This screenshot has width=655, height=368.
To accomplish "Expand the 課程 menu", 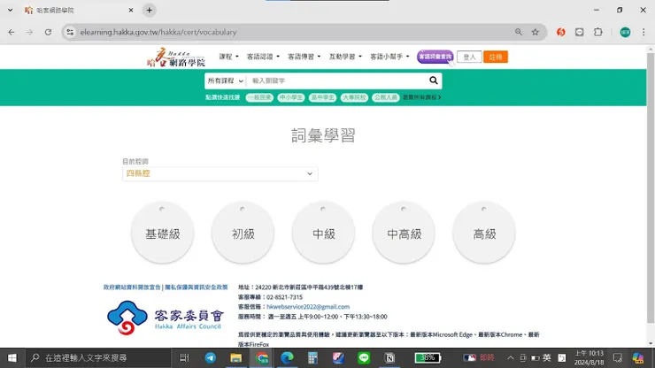I will pos(228,57).
